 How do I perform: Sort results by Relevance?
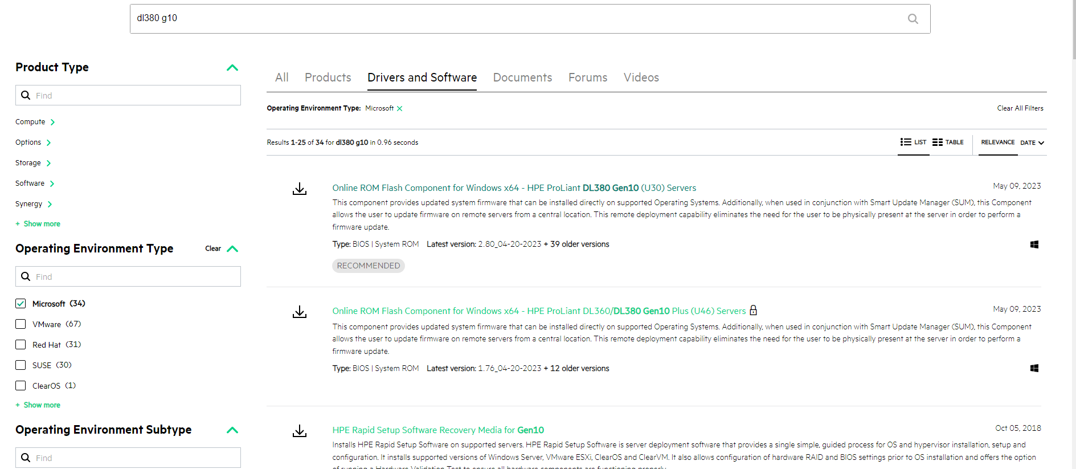pos(997,142)
